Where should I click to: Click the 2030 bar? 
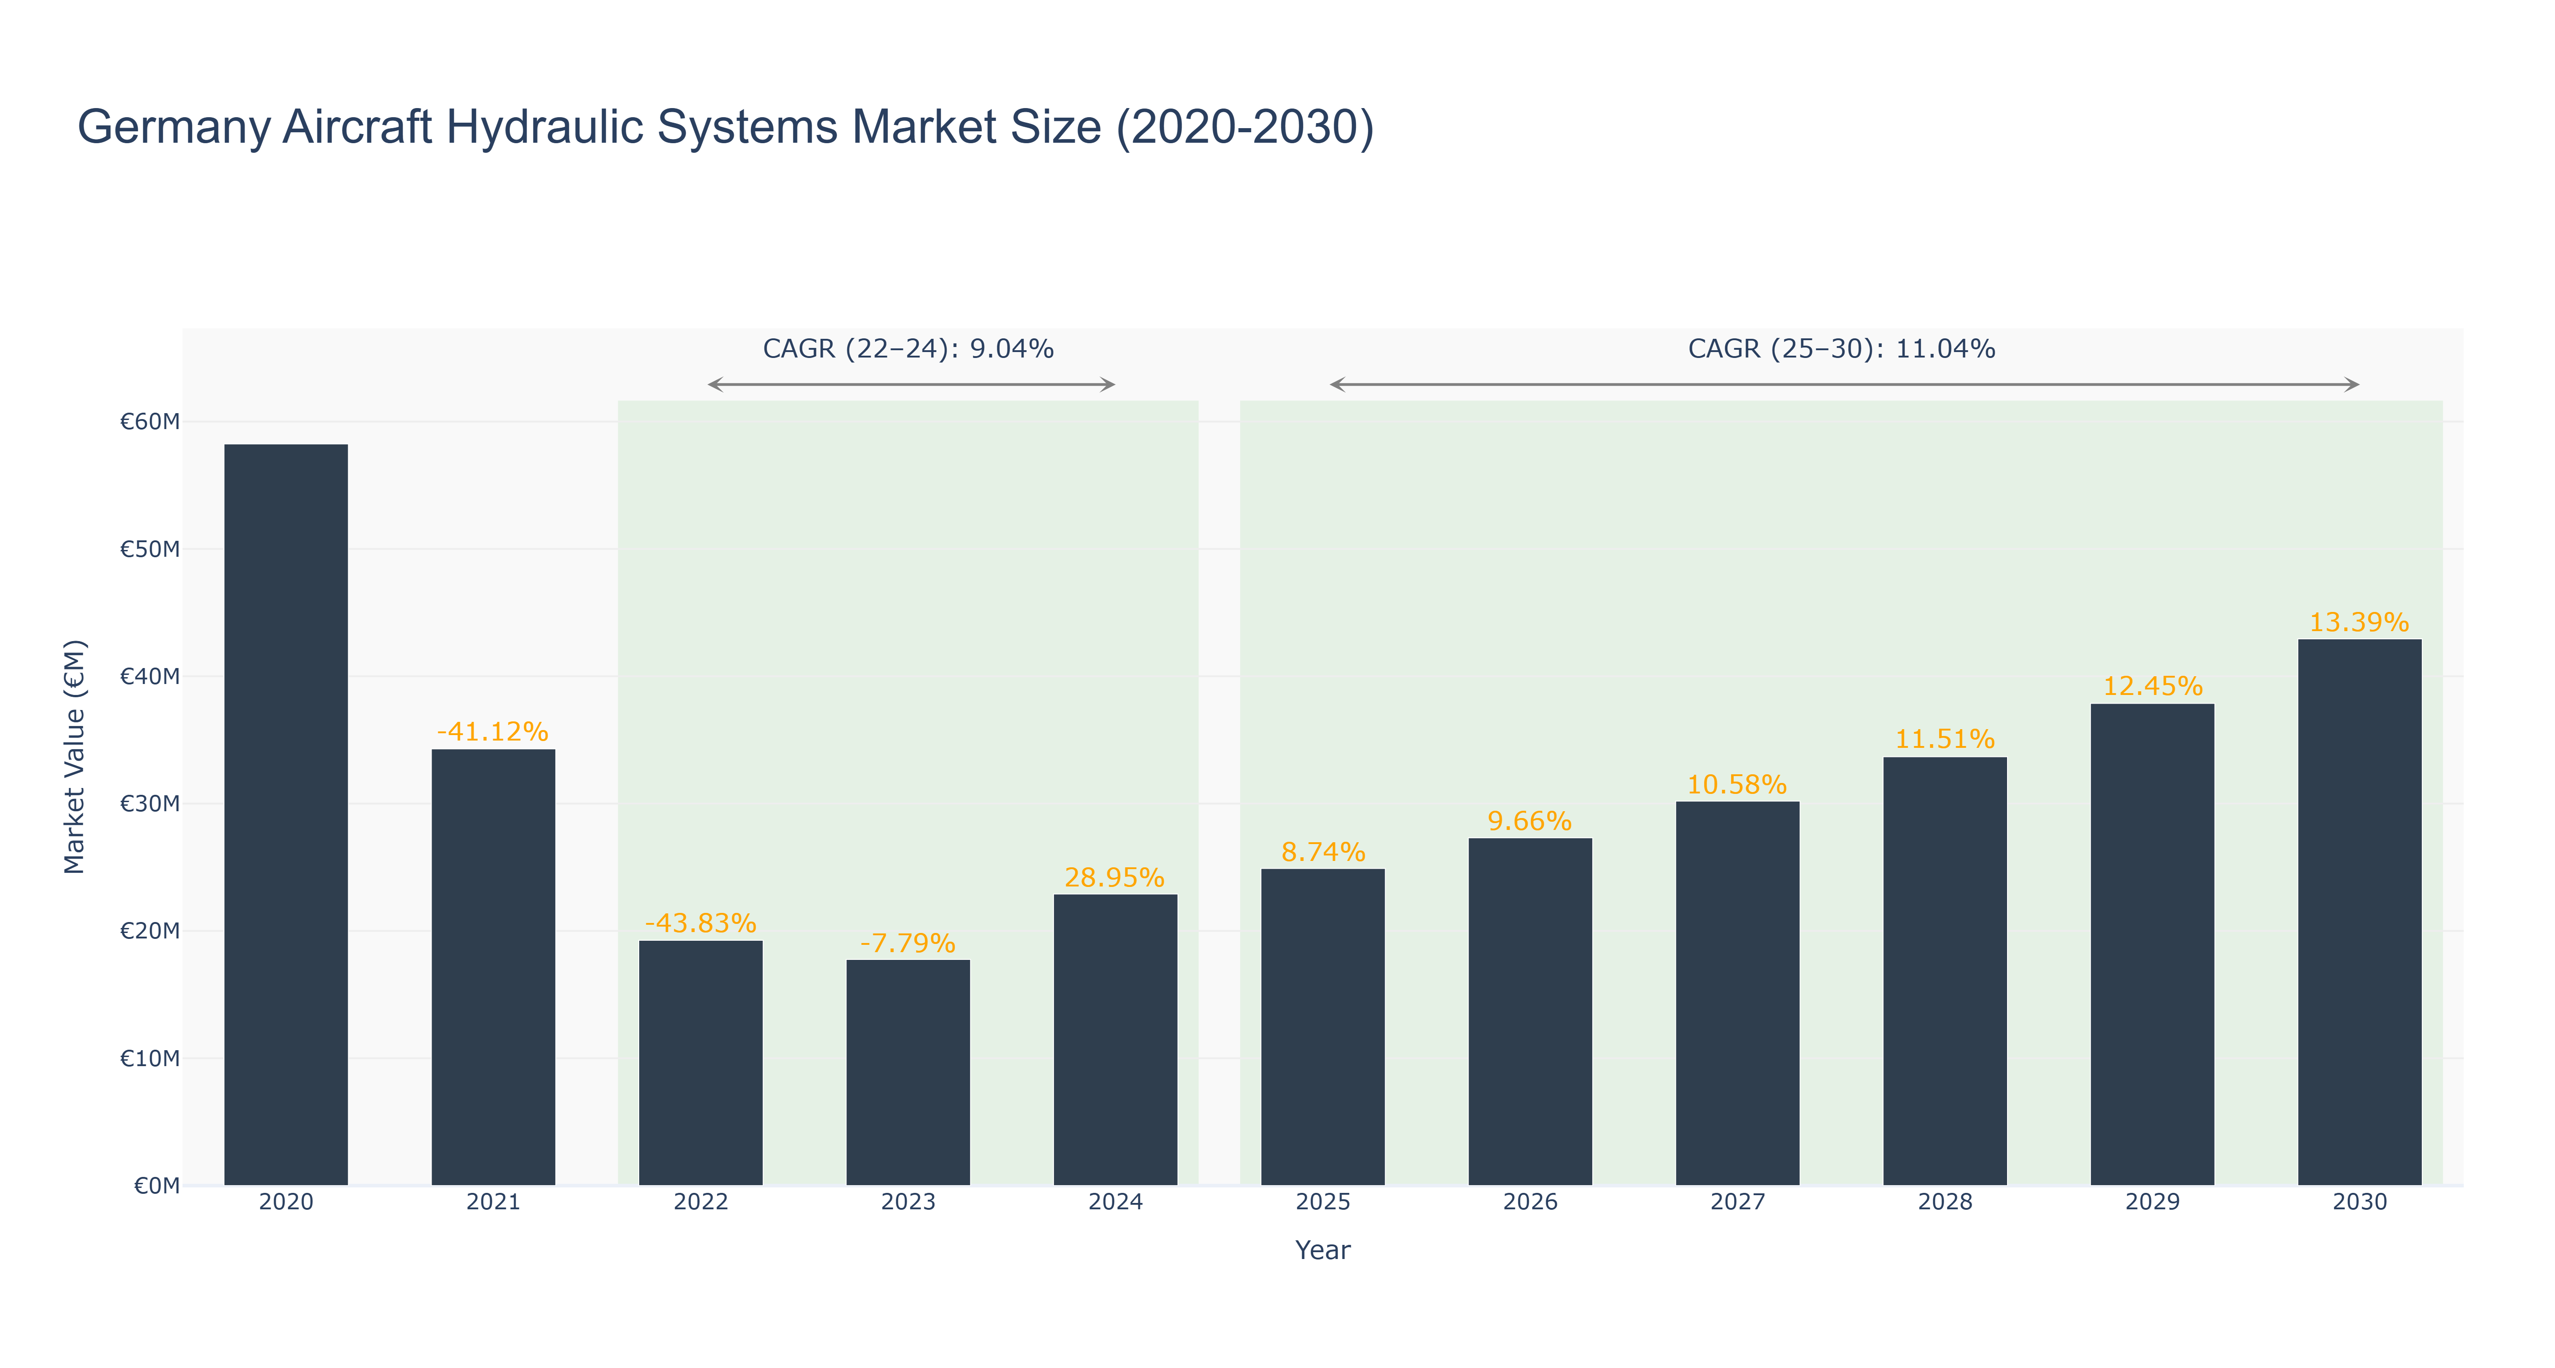coord(2359,912)
